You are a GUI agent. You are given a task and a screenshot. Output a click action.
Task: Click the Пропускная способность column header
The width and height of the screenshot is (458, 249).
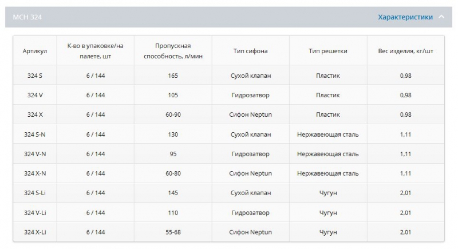click(173, 51)
